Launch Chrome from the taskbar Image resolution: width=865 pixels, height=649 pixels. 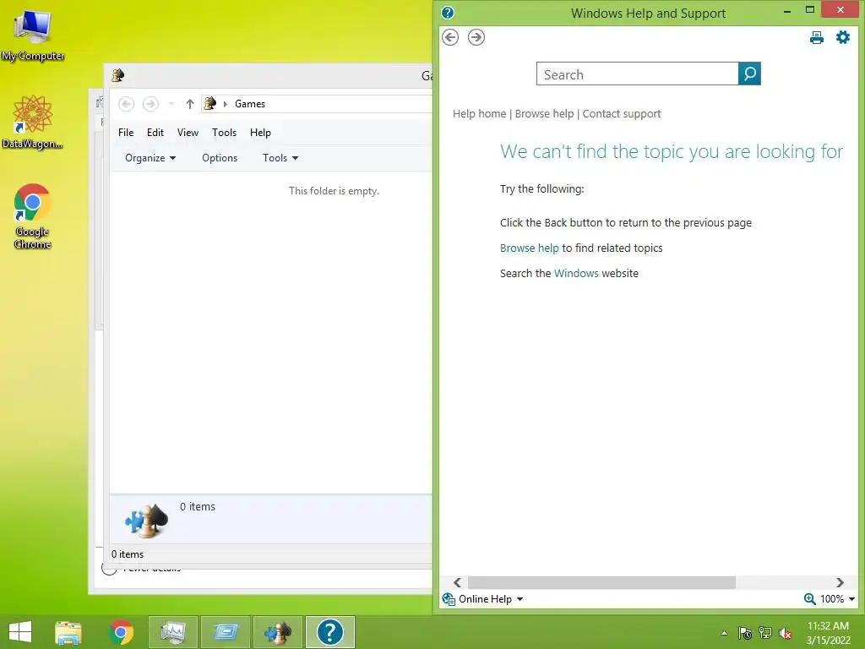click(121, 632)
